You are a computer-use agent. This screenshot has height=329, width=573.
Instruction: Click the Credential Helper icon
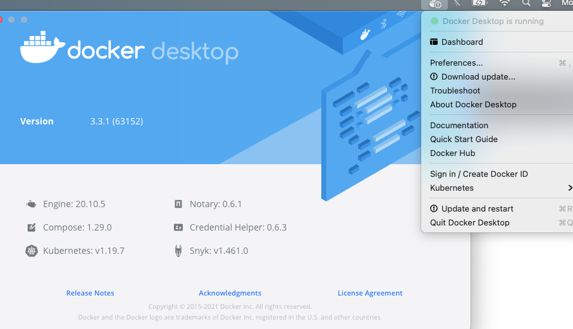(x=178, y=227)
